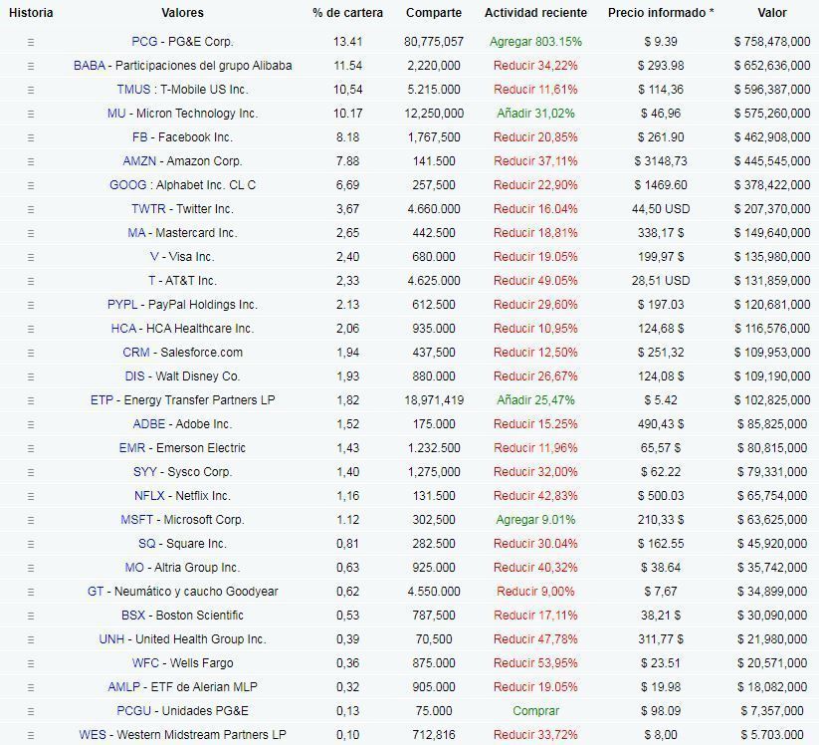Image resolution: width=819 pixels, height=745 pixels.
Task: Select the '13.41' portfolio percentage cell
Action: (348, 41)
